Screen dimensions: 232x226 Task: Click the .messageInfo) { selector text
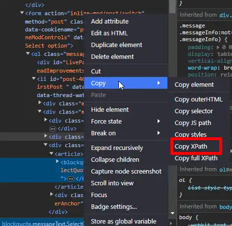(x=203, y=39)
